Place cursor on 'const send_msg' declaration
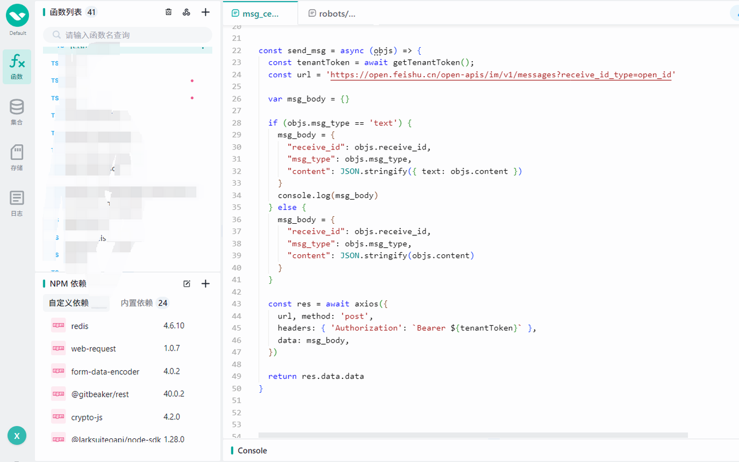Viewport: 739px width, 462px height. coord(292,51)
